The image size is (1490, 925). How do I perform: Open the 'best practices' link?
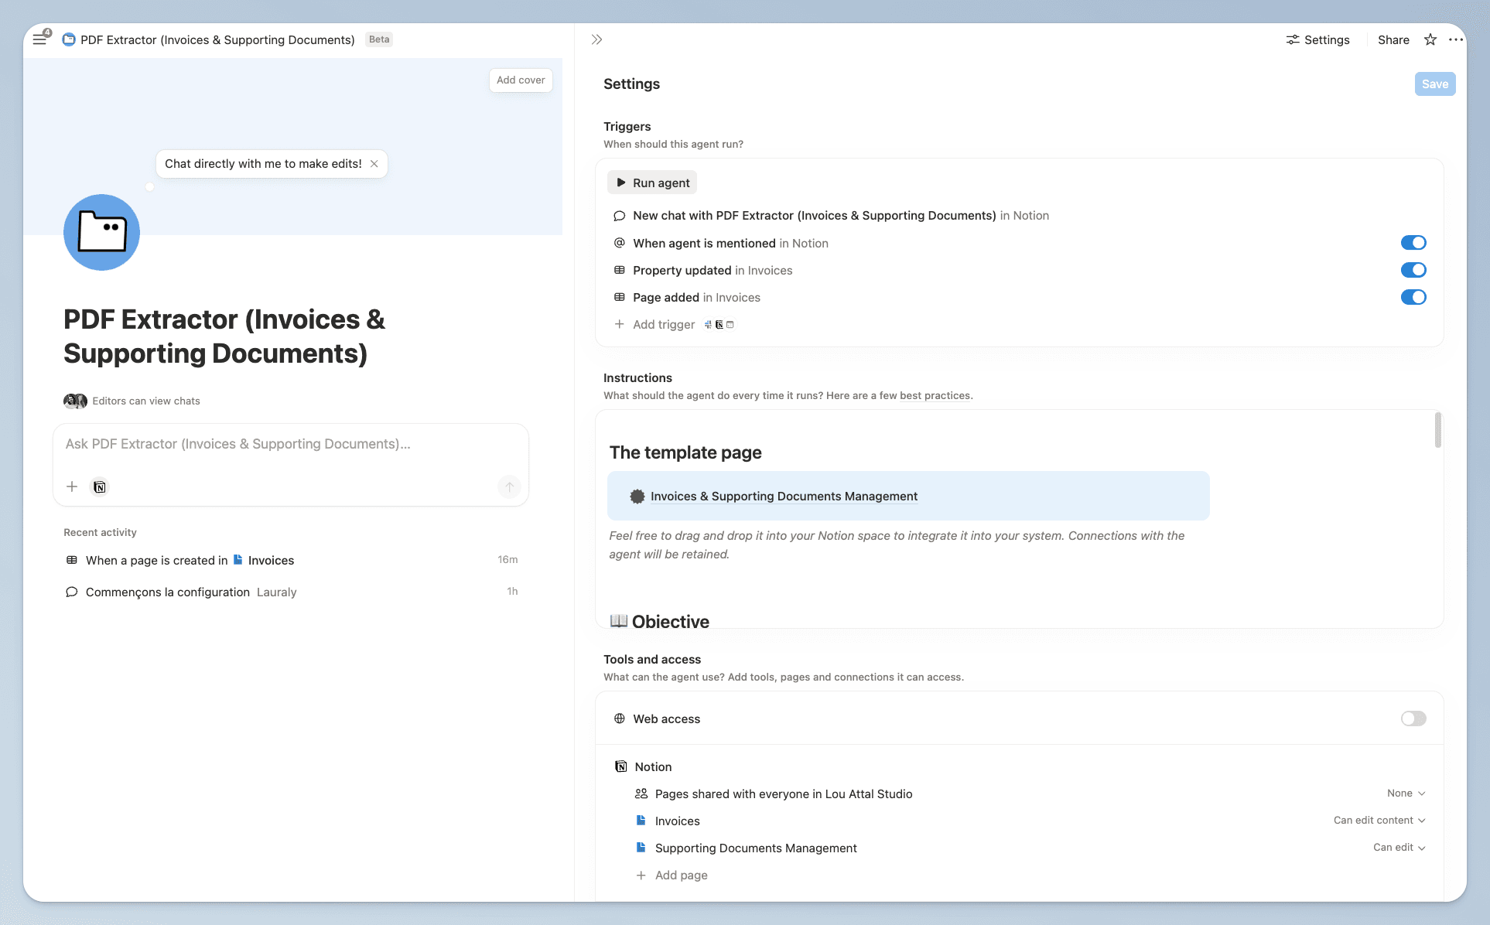[935, 396]
